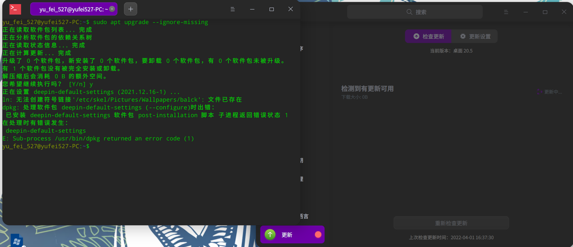Image resolution: width=573 pixels, height=247 pixels.
Task: Click the sudo apt upgrade --ignore-missing command
Action: coord(151,22)
